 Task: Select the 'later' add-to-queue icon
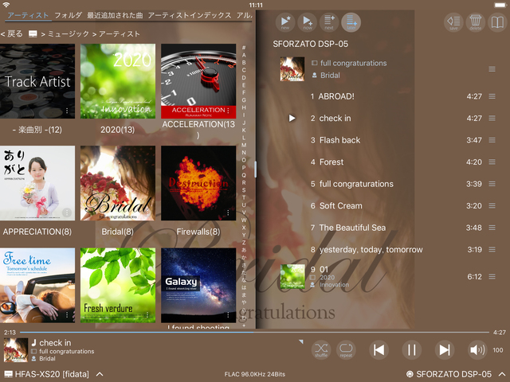[x=351, y=22]
